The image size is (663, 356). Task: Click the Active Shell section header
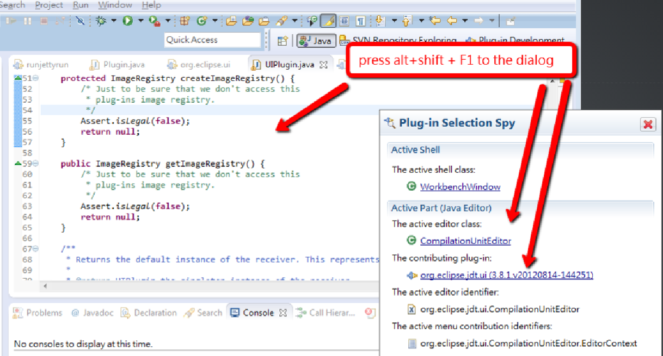[x=521, y=150]
